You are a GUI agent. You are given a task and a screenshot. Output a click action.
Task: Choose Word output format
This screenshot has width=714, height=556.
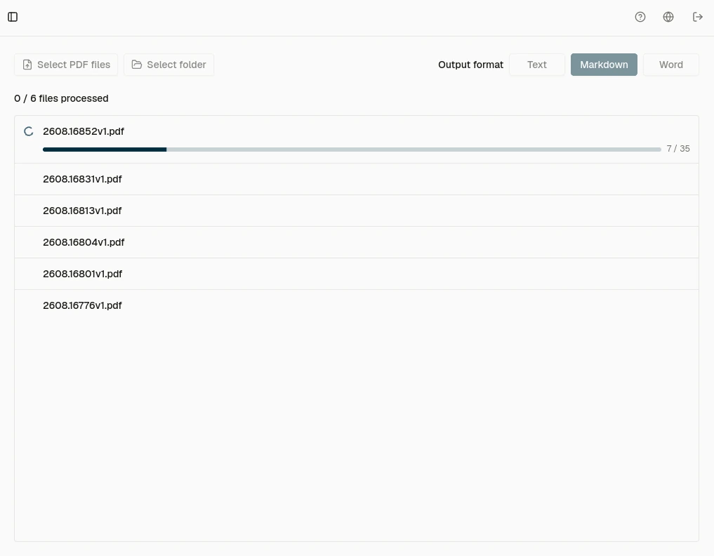670,65
